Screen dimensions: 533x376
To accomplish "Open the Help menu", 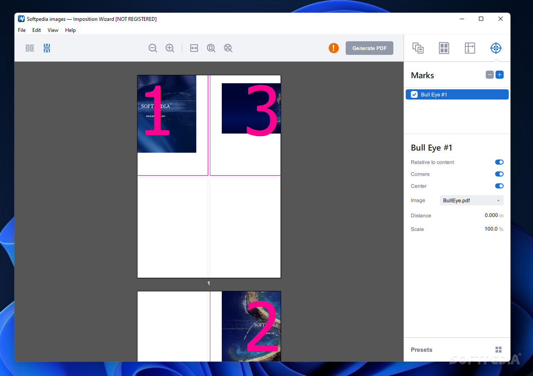I will [71, 30].
